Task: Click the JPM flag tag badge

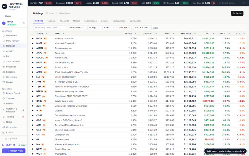Action: point(44,82)
